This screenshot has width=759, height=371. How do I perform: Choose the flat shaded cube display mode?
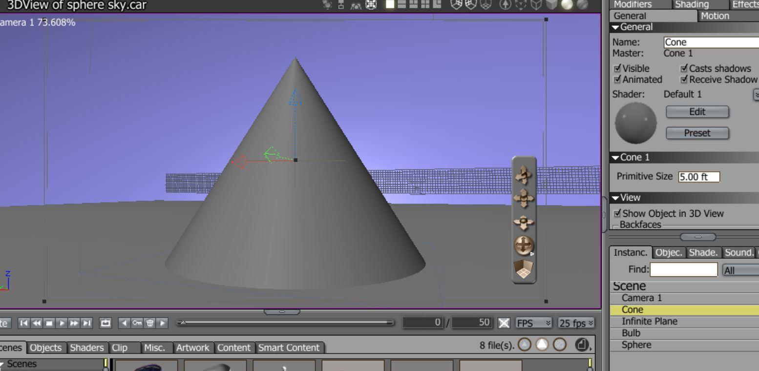(x=551, y=4)
